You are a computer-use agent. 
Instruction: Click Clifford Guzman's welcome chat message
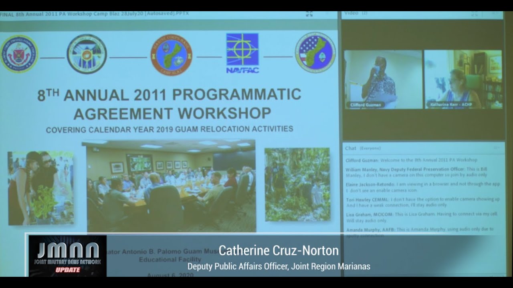[411, 160]
